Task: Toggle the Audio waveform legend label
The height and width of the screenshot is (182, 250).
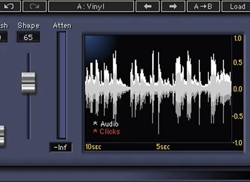Action: coord(109,124)
